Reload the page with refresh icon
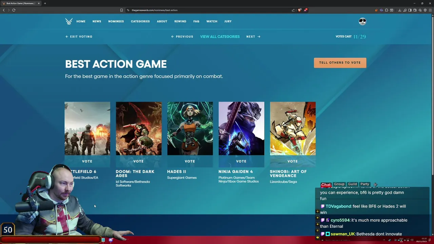Image resolution: width=434 pixels, height=244 pixels. click(x=14, y=10)
